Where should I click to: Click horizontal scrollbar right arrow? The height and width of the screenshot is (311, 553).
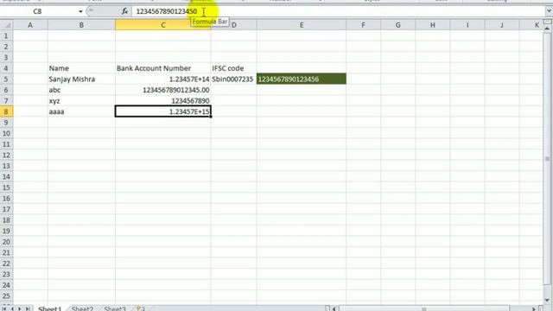534,308
